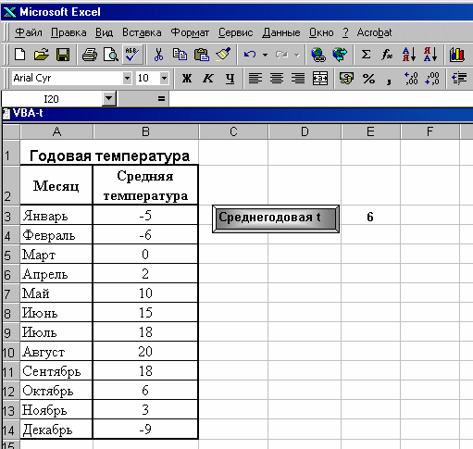Select column B header

coord(145,131)
